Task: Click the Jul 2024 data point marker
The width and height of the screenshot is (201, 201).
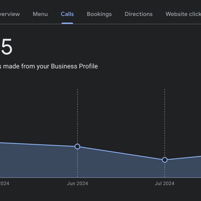Action: coord(165,160)
